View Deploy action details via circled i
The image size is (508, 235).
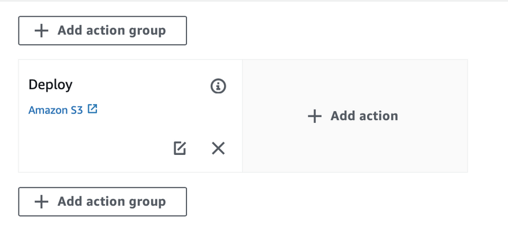pyautogui.click(x=218, y=86)
